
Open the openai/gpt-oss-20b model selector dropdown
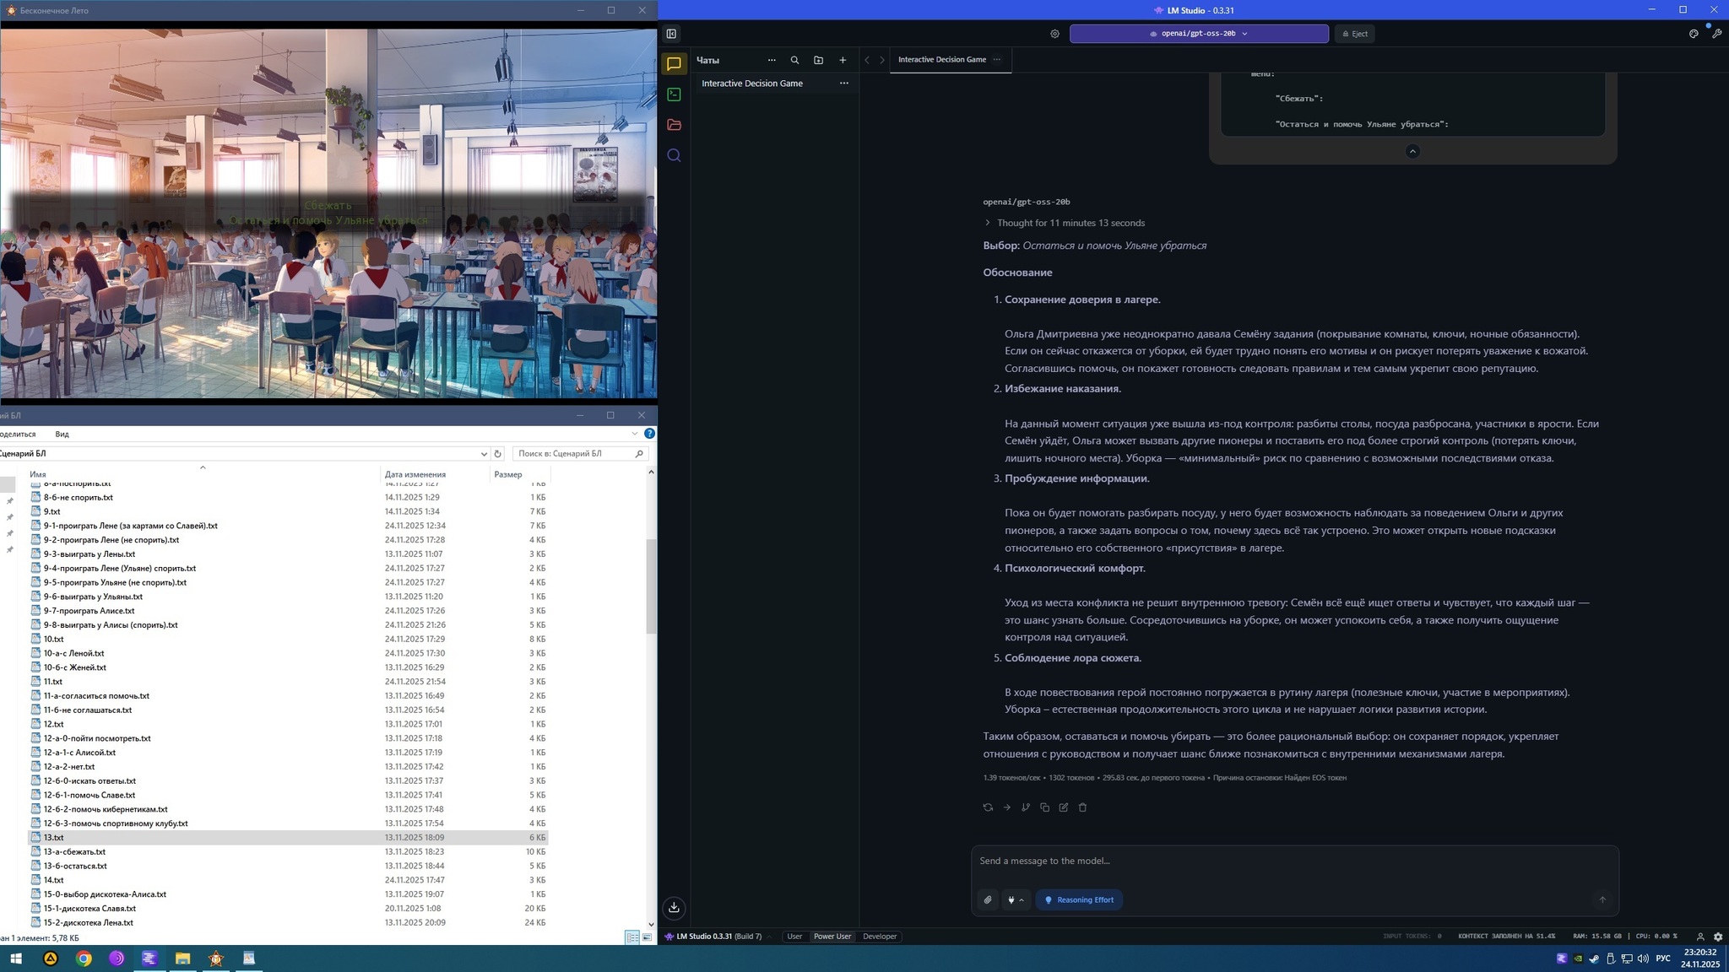pyautogui.click(x=1198, y=34)
